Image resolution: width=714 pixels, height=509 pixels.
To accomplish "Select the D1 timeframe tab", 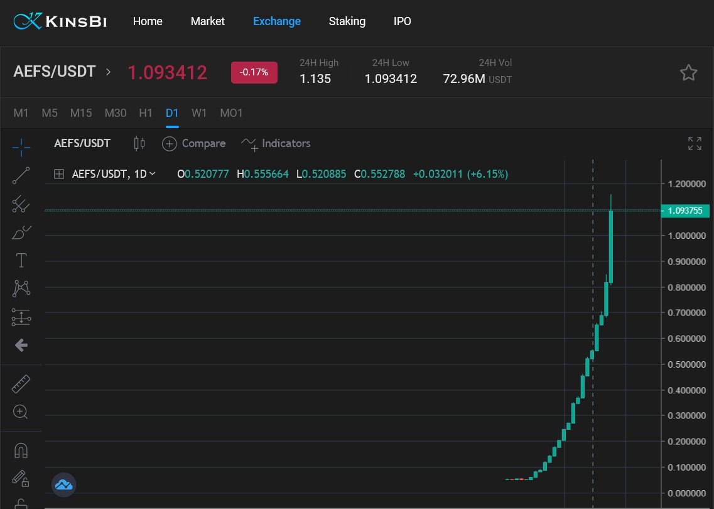I will (172, 113).
